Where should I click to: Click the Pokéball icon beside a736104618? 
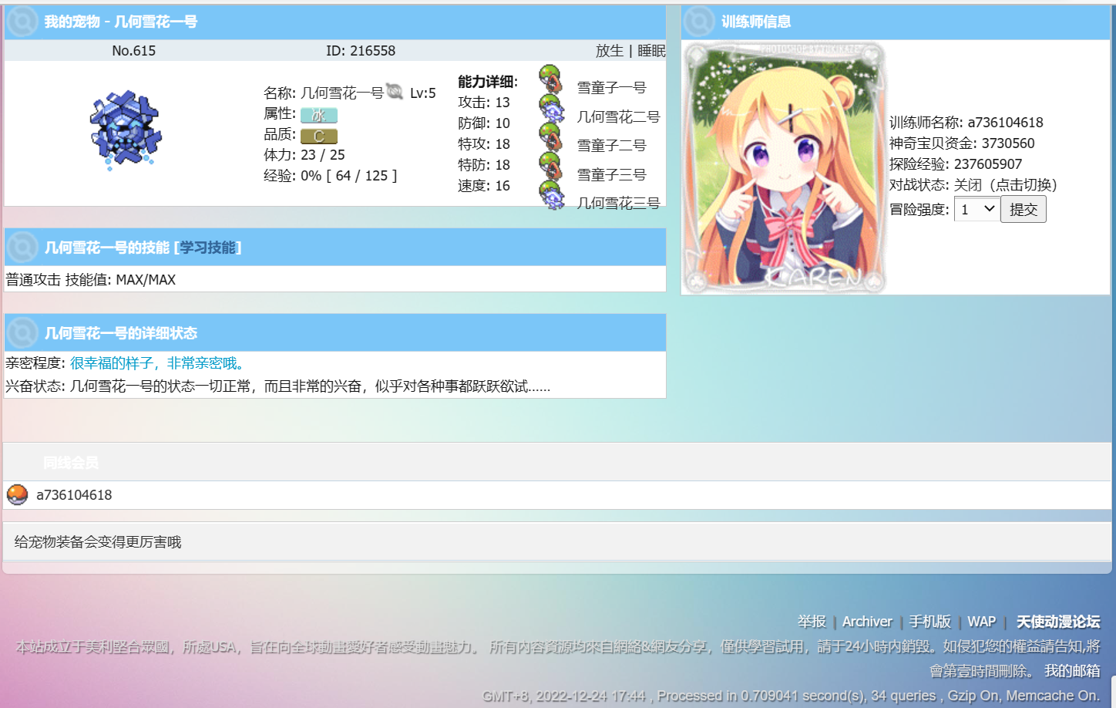pyautogui.click(x=17, y=494)
